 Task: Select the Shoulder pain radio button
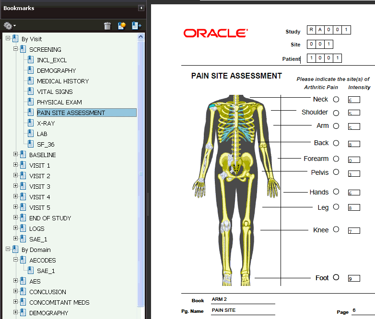tap(336, 113)
